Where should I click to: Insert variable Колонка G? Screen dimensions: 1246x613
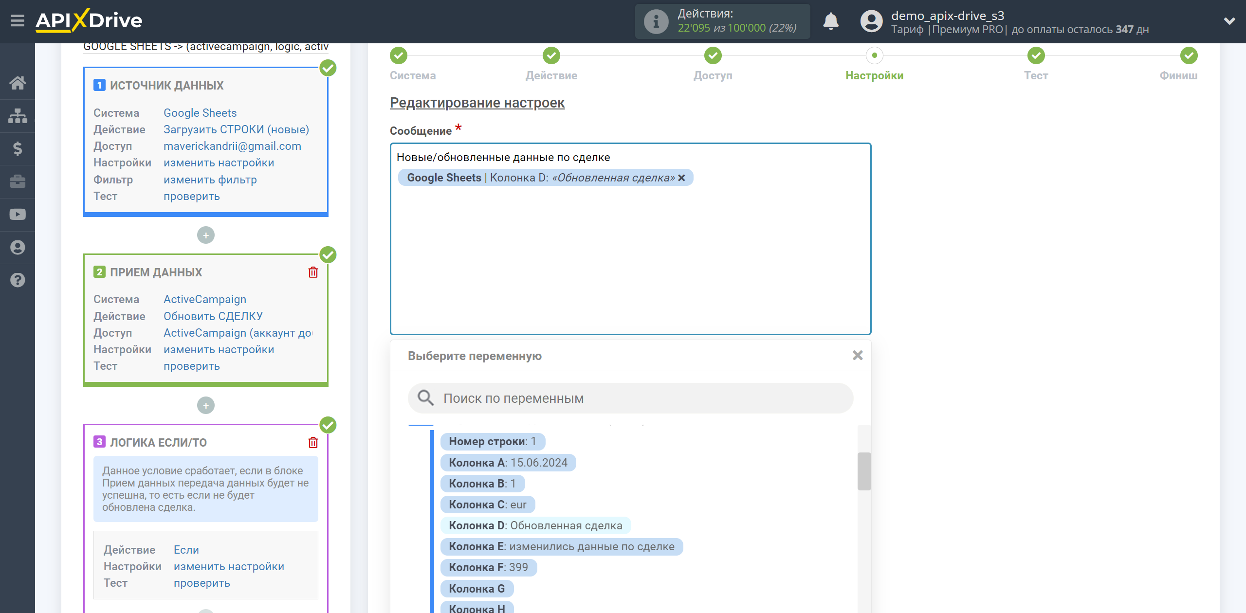coord(477,589)
